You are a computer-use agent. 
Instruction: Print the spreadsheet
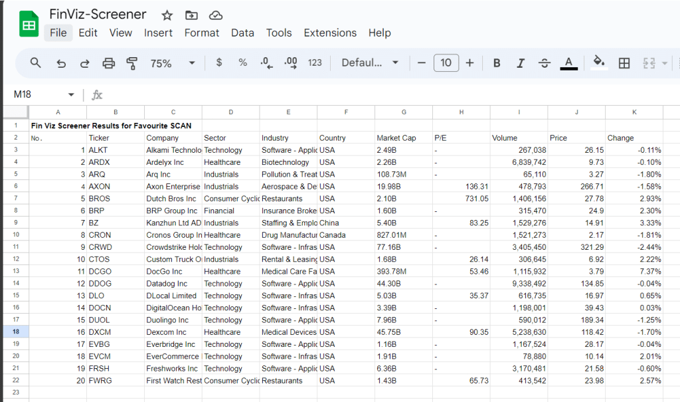click(x=108, y=62)
